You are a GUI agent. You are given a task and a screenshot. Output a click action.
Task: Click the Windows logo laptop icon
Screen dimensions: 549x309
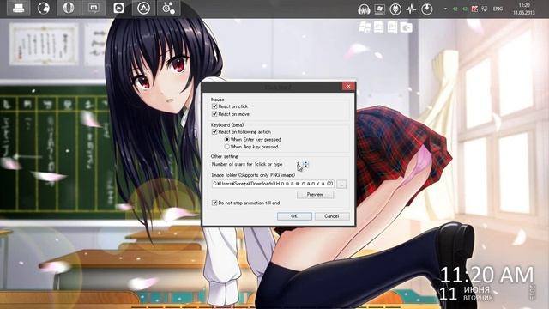379,9
